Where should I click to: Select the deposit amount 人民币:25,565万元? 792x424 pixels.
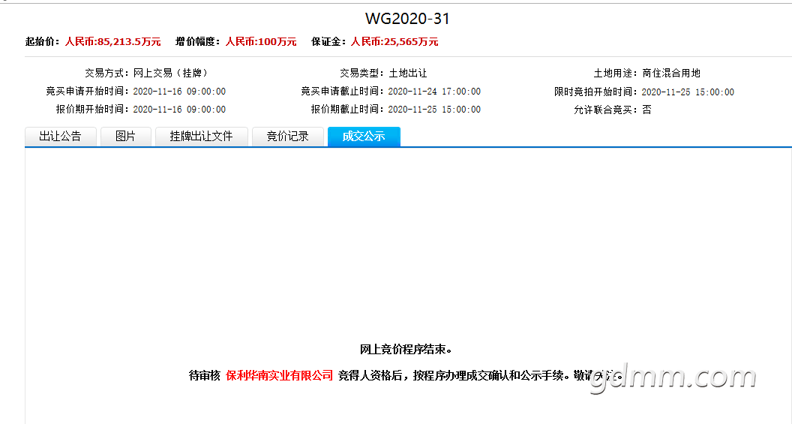click(394, 41)
